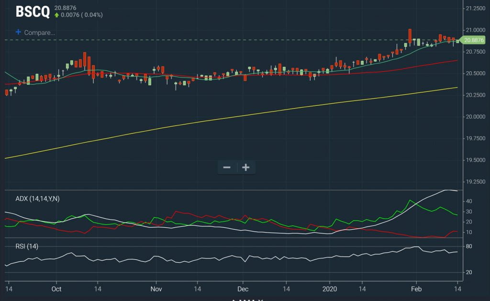The height and width of the screenshot is (301, 490).
Task: Click the 2020 label on time axis
Action: tap(330, 290)
